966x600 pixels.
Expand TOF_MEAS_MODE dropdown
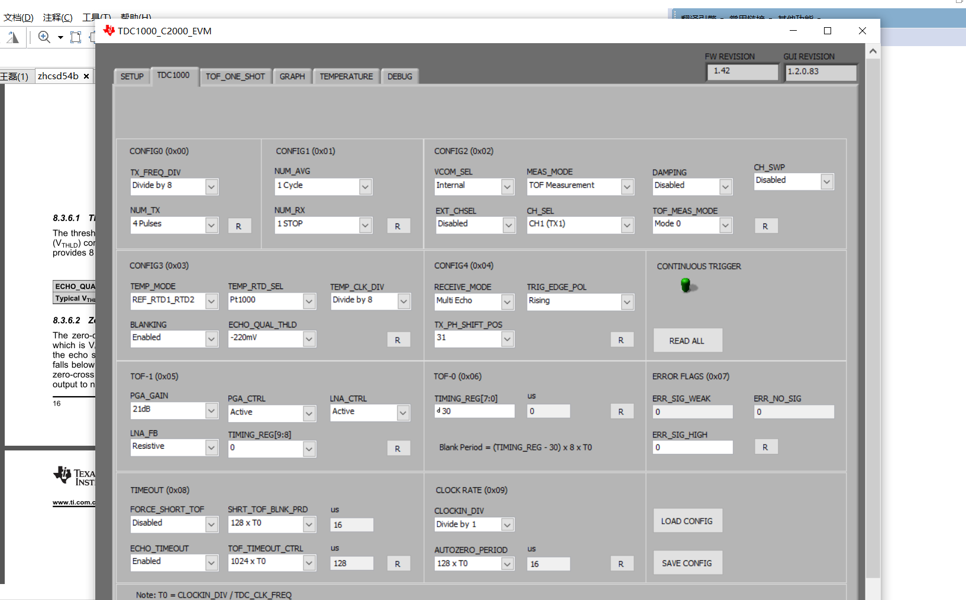(726, 225)
